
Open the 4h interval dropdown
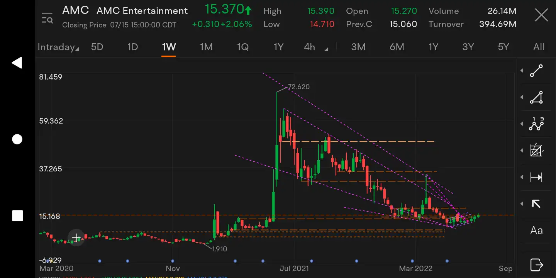pyautogui.click(x=316, y=47)
